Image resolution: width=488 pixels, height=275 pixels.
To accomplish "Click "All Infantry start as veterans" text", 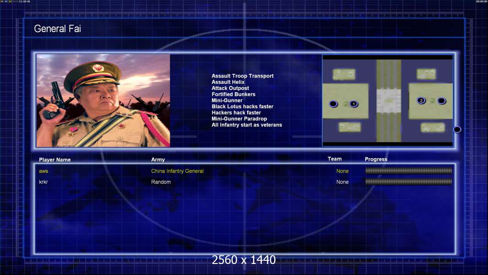I will tap(247, 125).
